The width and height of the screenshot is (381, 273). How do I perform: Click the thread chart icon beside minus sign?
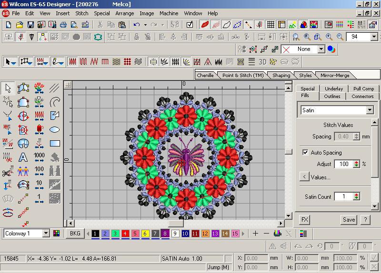click(x=278, y=234)
